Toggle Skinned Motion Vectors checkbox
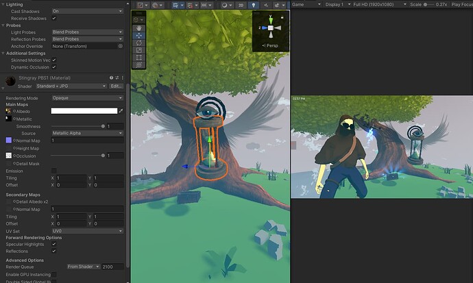This screenshot has width=473, height=283. (x=54, y=60)
